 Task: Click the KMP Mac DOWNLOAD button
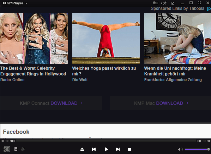coord(161,103)
